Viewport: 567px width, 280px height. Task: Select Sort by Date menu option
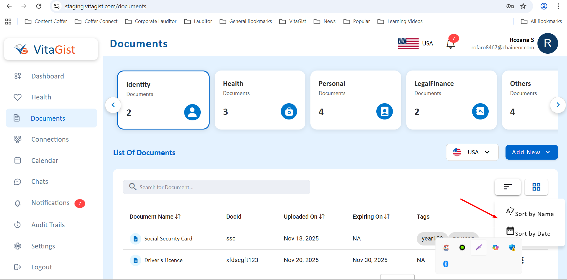tap(532, 234)
